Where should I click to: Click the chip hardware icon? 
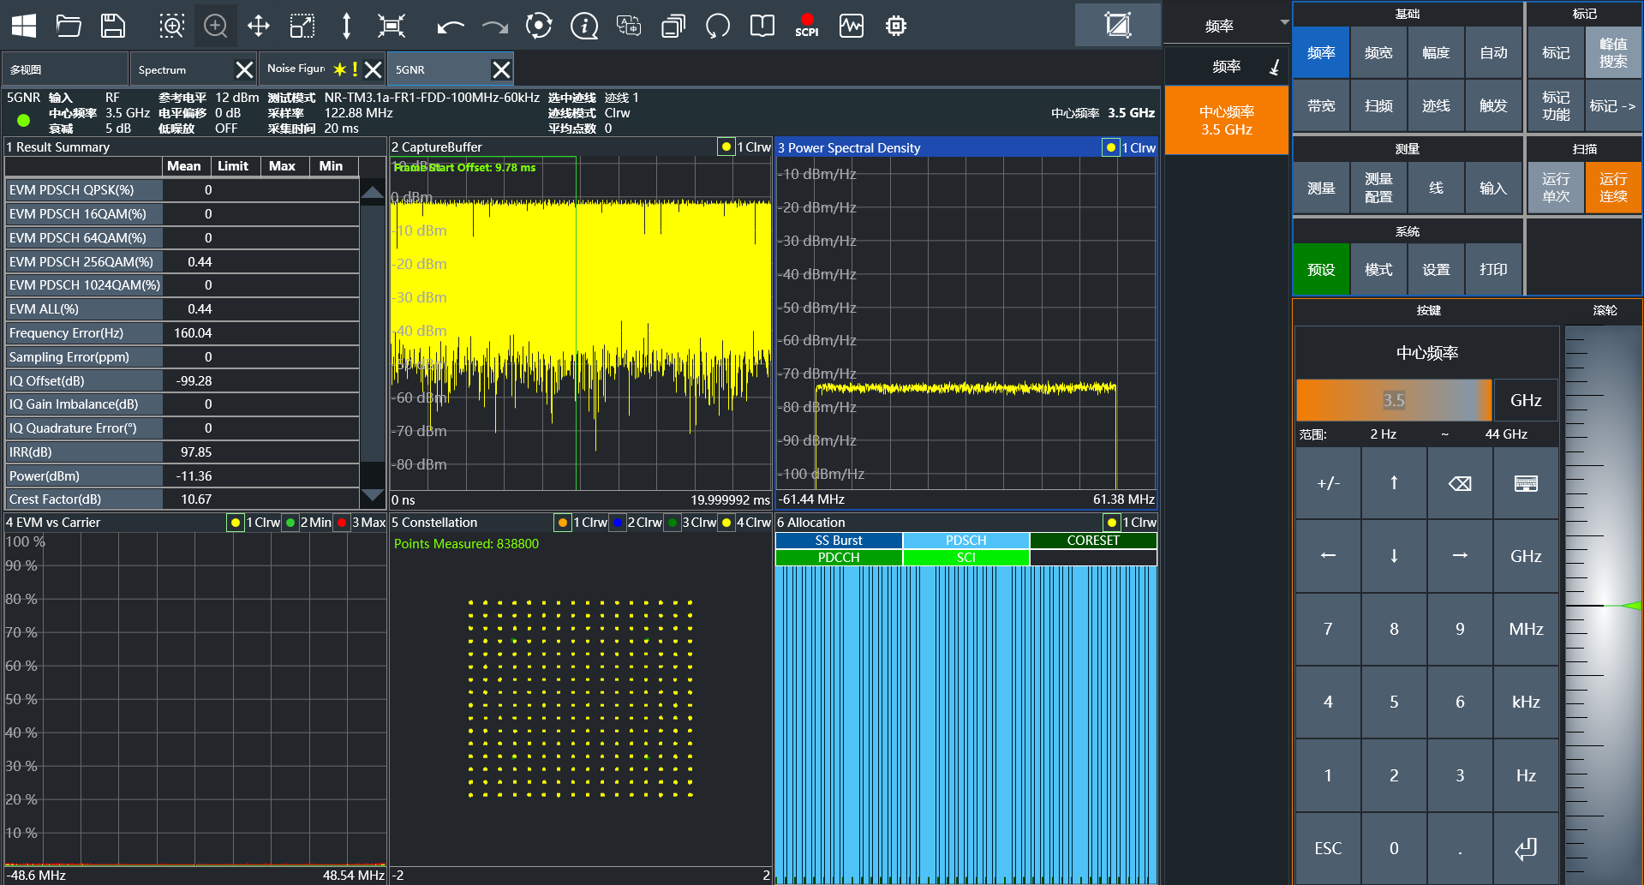click(x=896, y=26)
